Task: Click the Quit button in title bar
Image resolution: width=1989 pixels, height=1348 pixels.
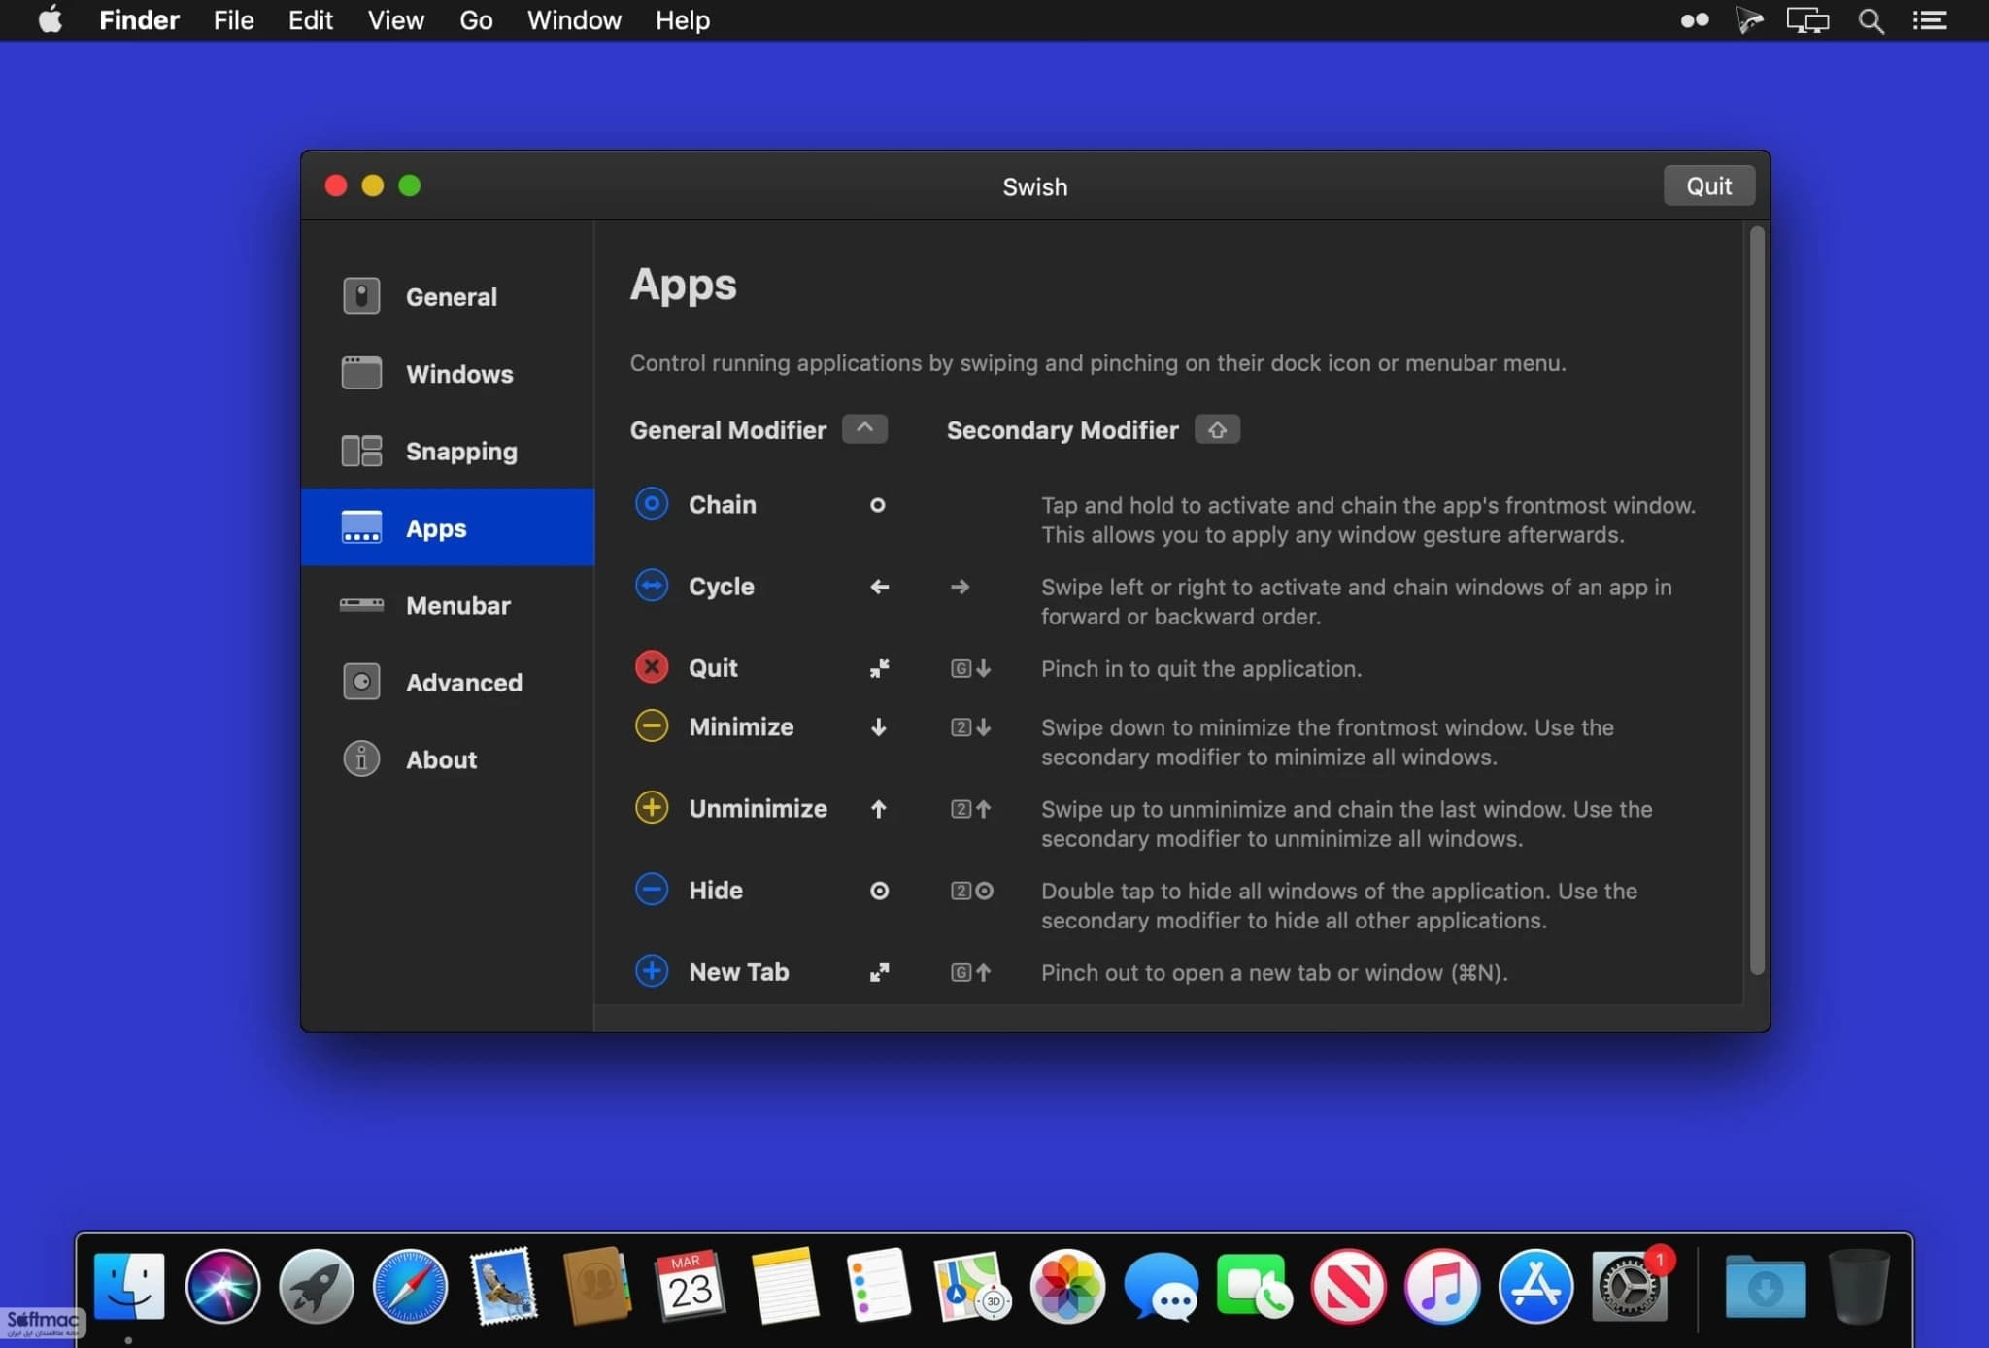Action: click(x=1708, y=185)
